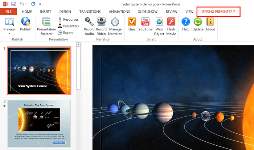Start Record Audio with the microphone icon
Screen dimensions: 254x150
pyautogui.click(x=89, y=26)
